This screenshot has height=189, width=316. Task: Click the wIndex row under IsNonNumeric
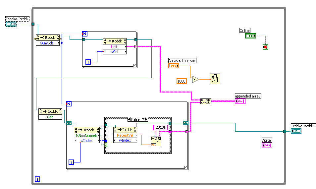87,141
